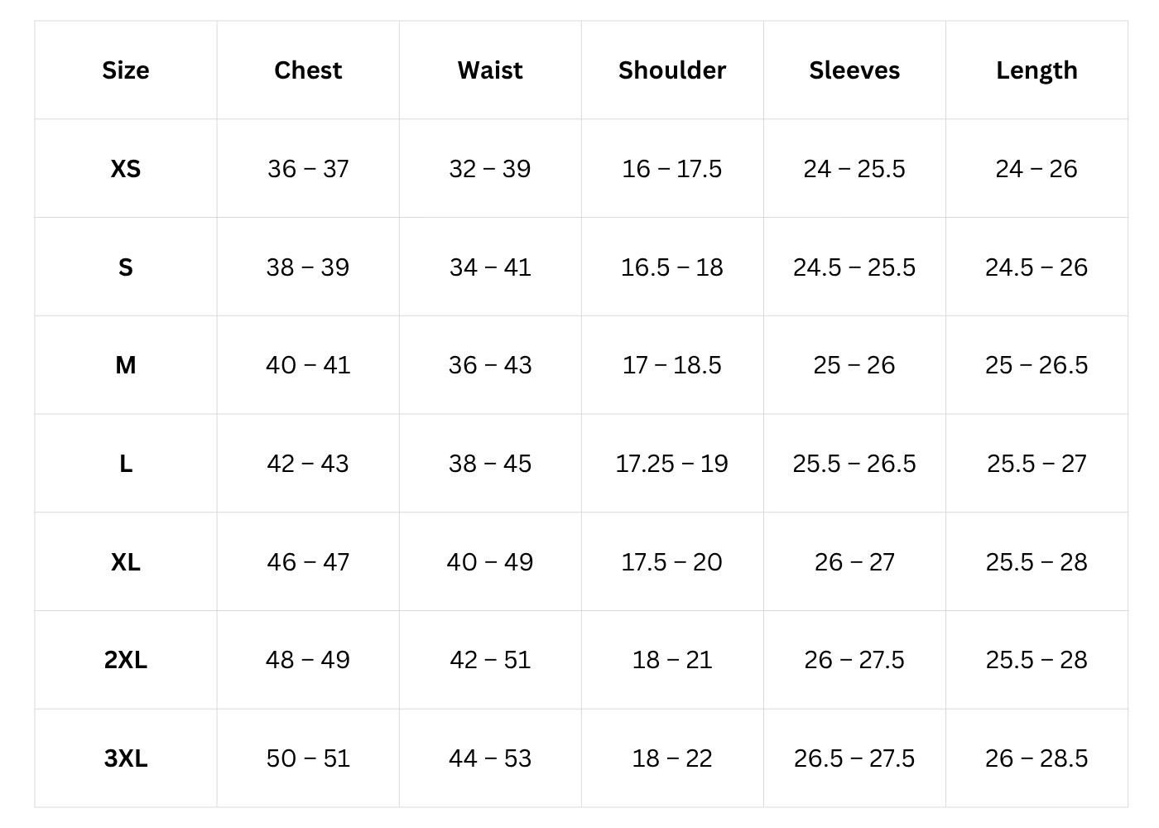Click the S size row label

(126, 267)
